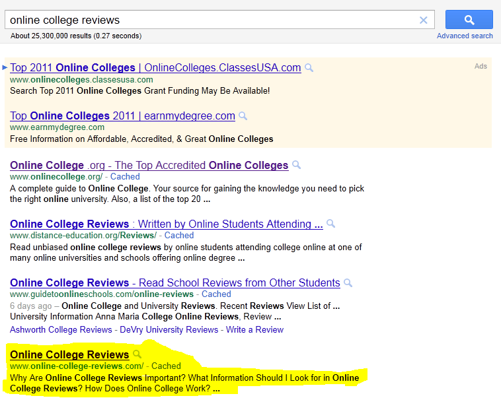Screen dimensions: 501x398
Task: Open Read School Reviews from Other Students
Action: tap(175, 282)
